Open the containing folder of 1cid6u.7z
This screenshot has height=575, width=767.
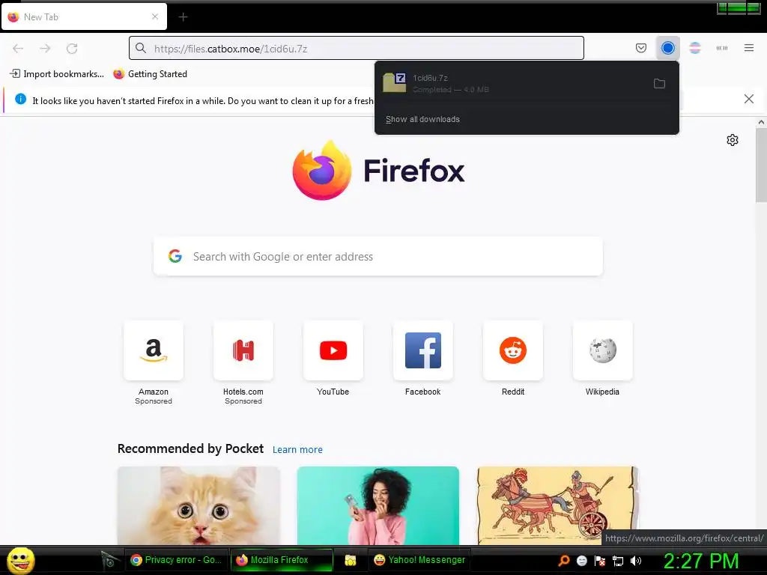click(x=659, y=84)
